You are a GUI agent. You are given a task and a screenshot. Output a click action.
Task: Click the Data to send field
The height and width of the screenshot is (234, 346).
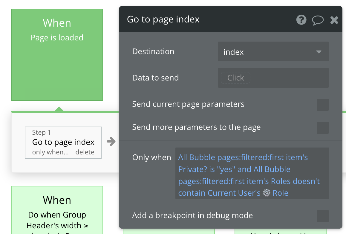[235, 78]
